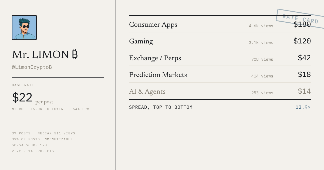Click the $180 Consumer Apps price
The width and height of the screenshot is (324, 170).
(302, 24)
